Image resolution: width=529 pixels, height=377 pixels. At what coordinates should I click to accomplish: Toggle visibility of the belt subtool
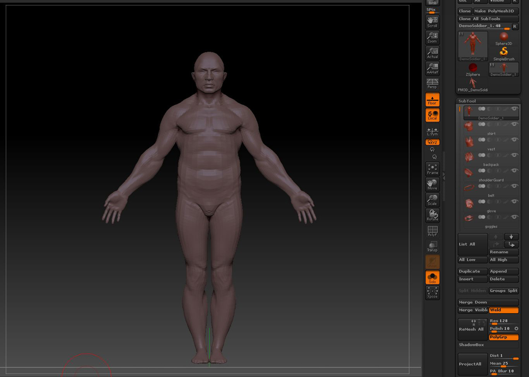pyautogui.click(x=514, y=186)
